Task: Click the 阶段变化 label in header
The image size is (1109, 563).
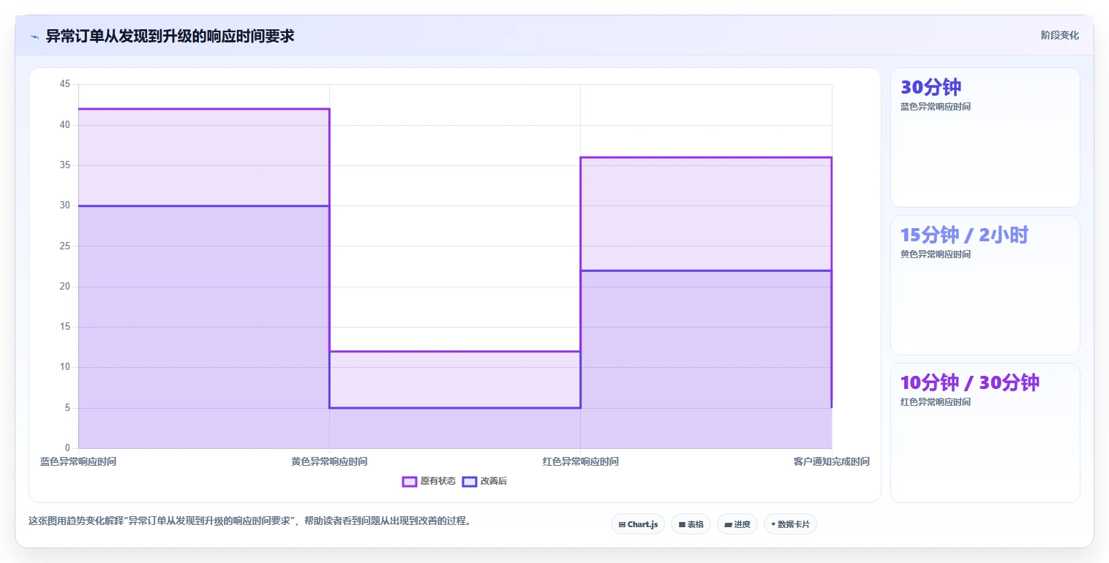Action: (x=1059, y=36)
